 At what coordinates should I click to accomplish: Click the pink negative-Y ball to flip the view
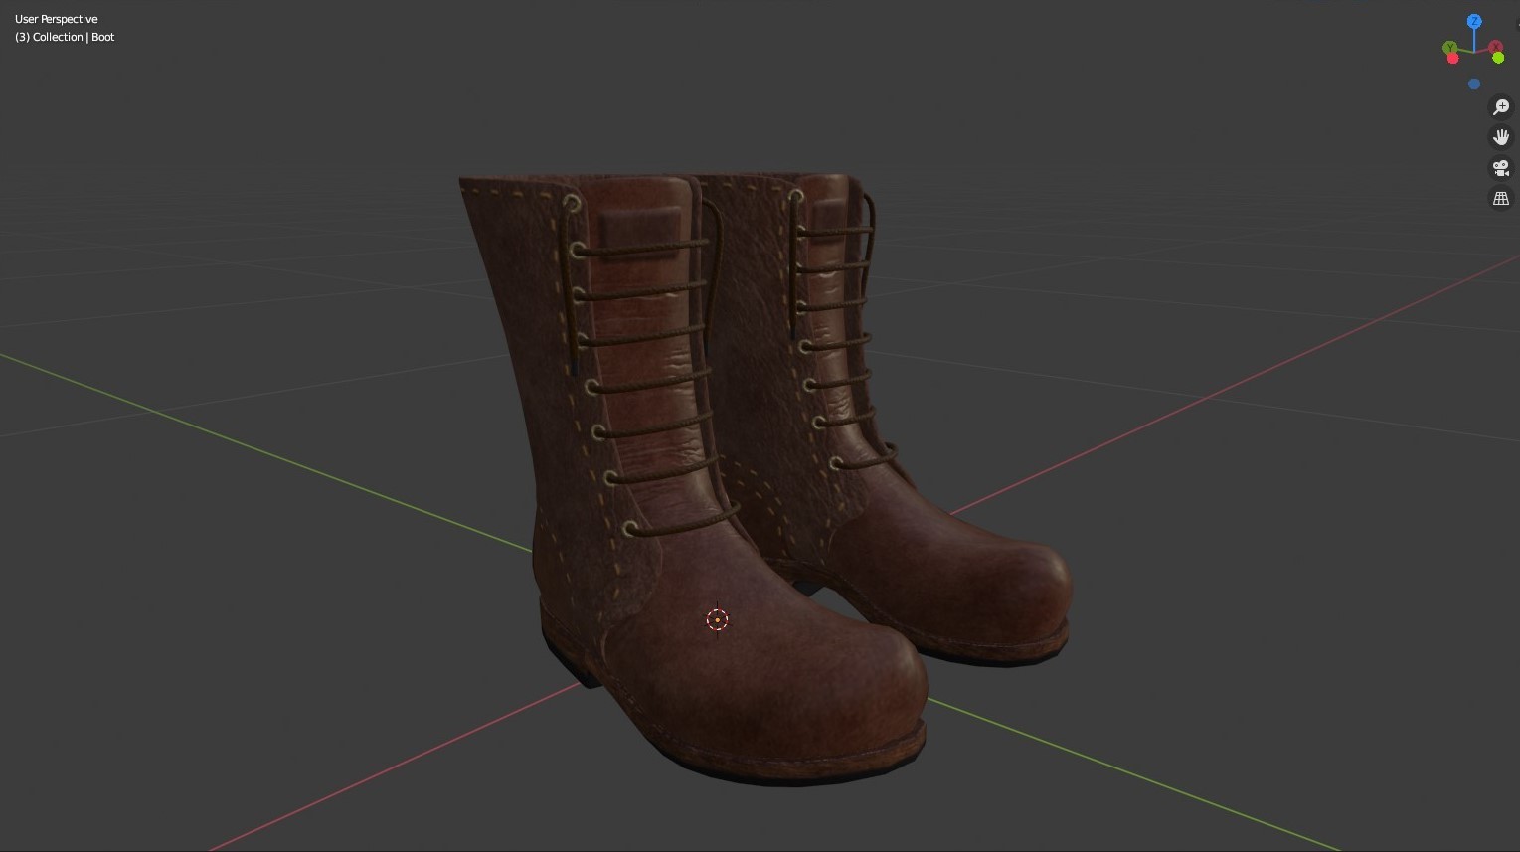pyautogui.click(x=1453, y=58)
